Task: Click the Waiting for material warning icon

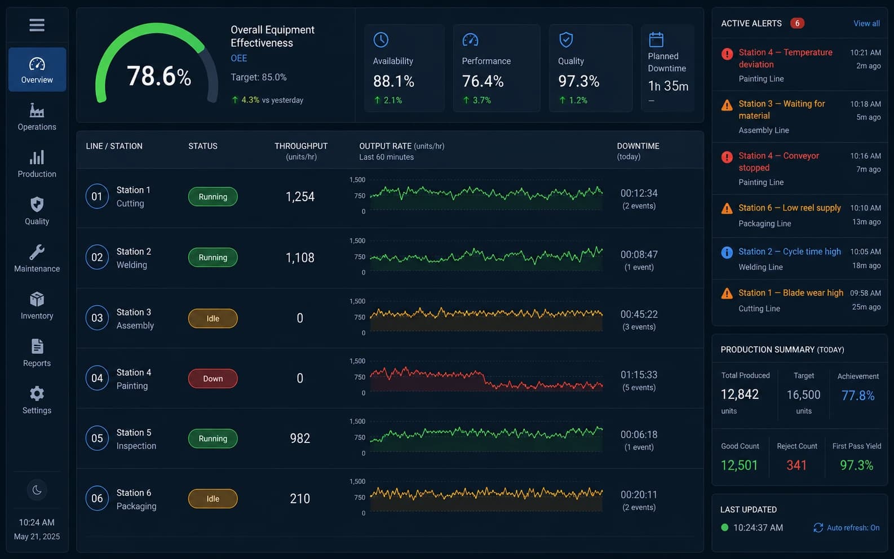Action: [727, 105]
